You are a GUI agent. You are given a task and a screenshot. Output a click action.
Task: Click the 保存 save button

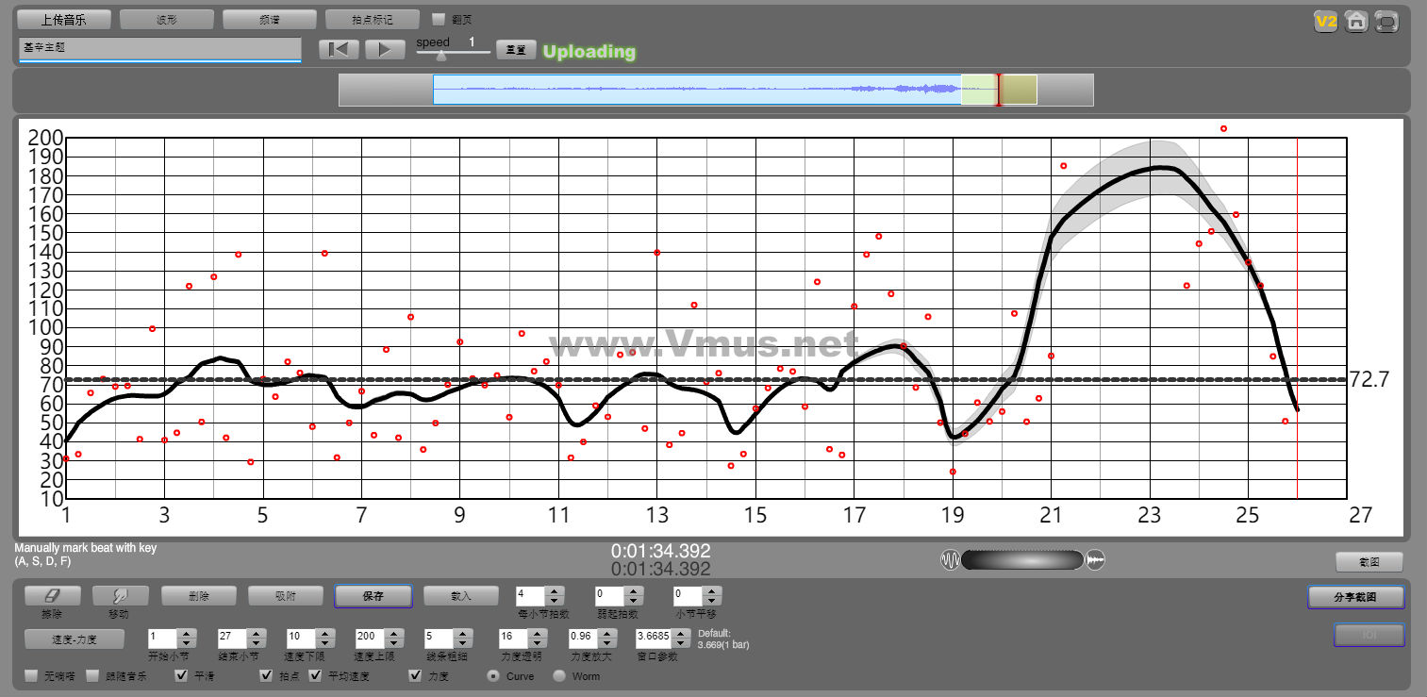point(373,596)
